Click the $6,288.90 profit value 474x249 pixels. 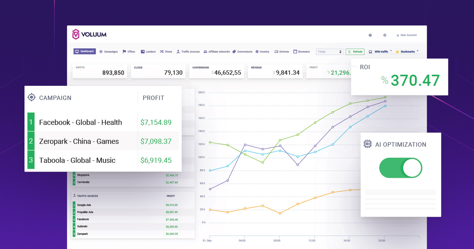[x=172, y=226]
